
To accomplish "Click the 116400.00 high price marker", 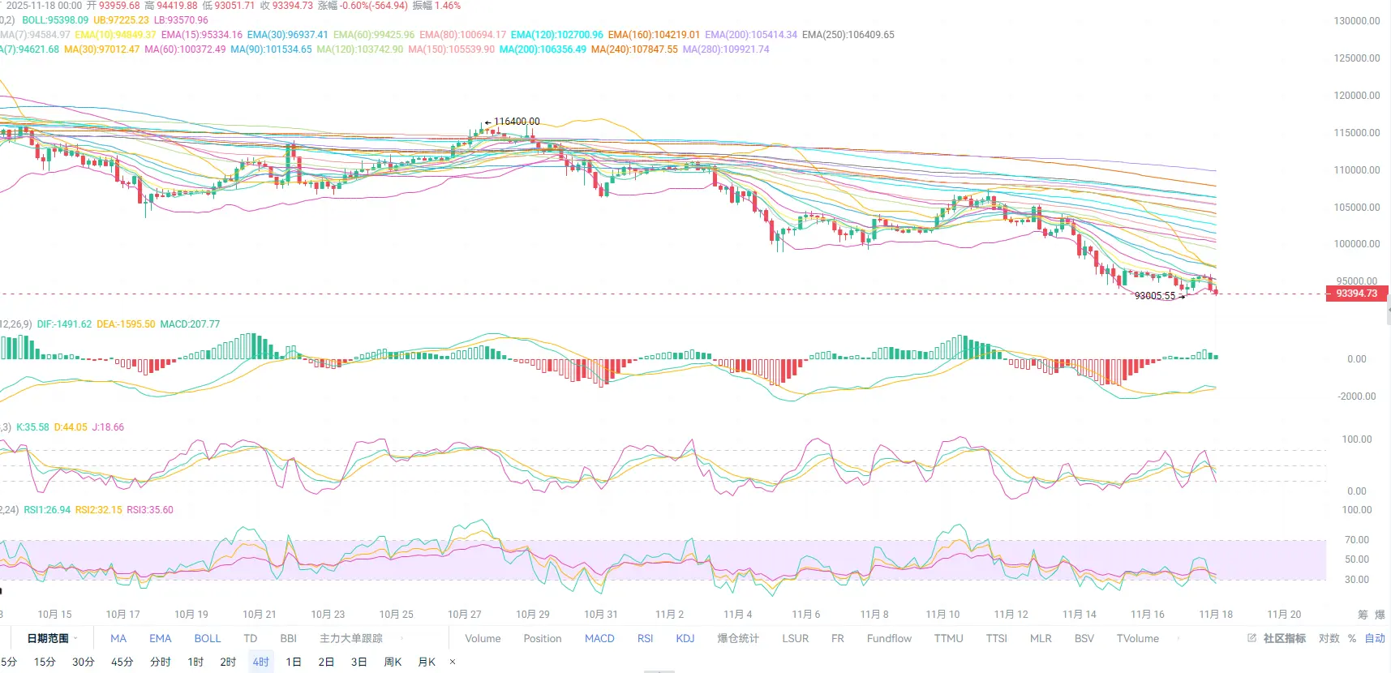I will pos(517,122).
